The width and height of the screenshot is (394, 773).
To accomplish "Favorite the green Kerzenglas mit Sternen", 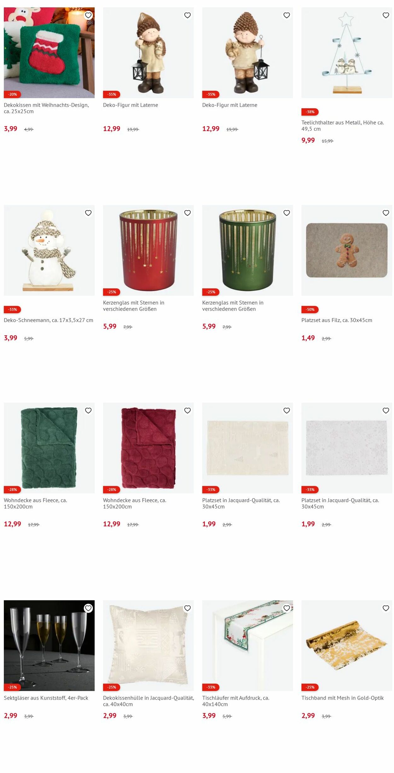I will (x=287, y=213).
